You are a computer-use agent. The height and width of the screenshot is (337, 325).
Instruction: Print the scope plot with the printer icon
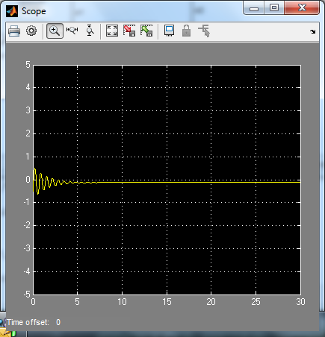14,31
